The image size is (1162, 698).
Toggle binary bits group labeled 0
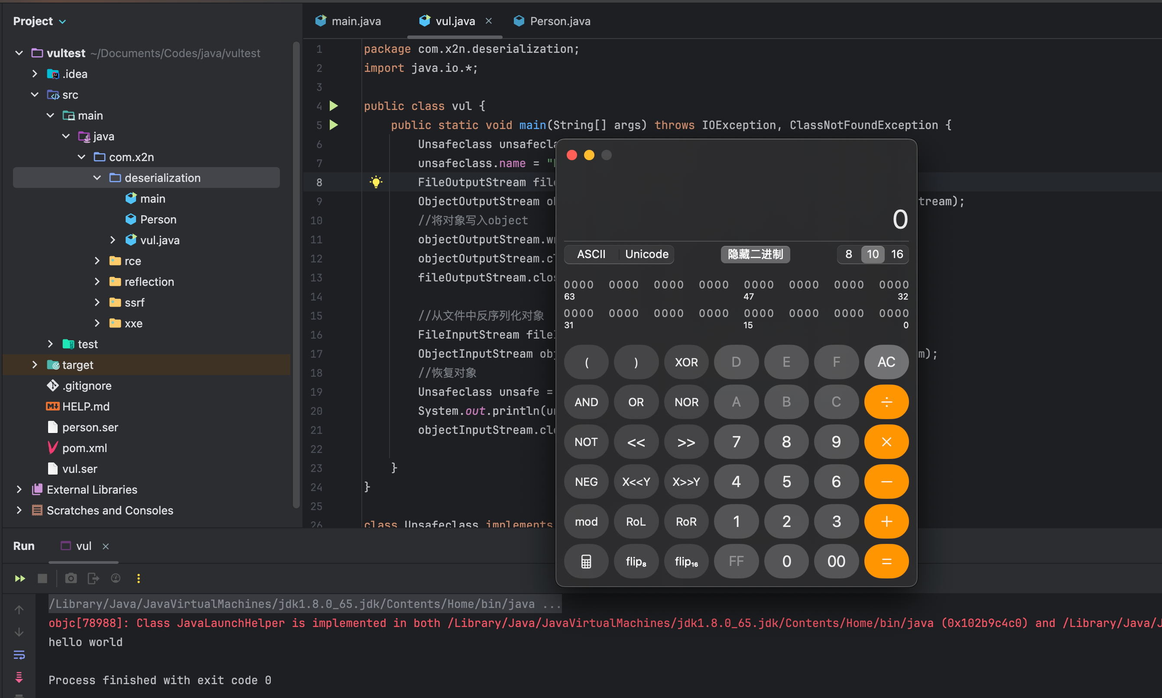pyautogui.click(x=894, y=313)
